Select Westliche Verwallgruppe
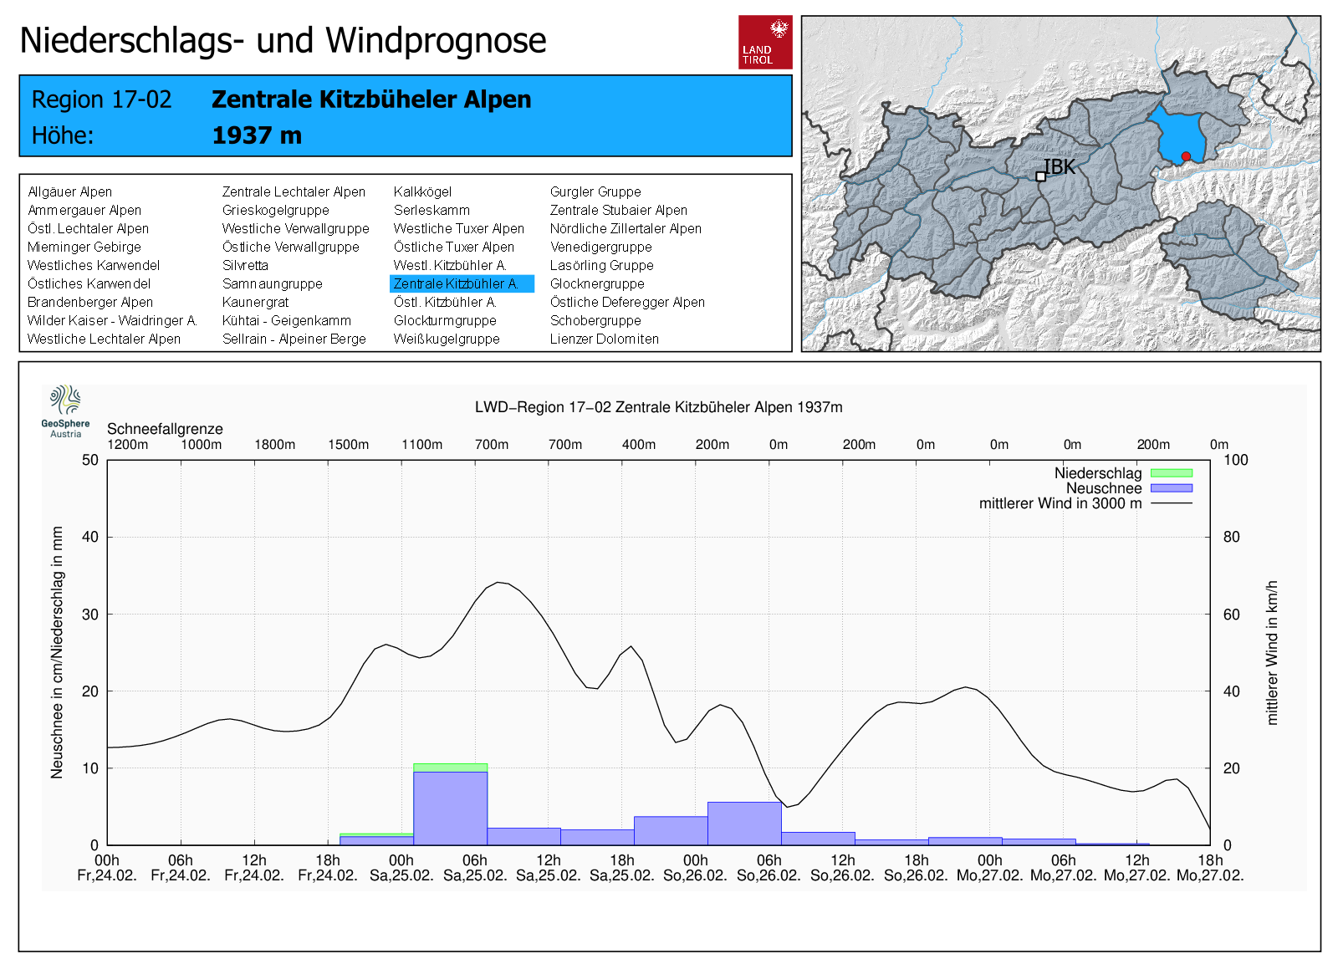Image resolution: width=1338 pixels, height=964 pixels. point(295,229)
